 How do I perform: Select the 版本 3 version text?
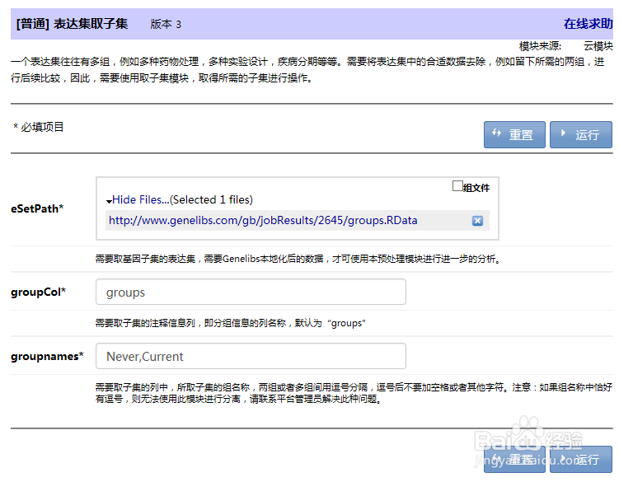[166, 24]
